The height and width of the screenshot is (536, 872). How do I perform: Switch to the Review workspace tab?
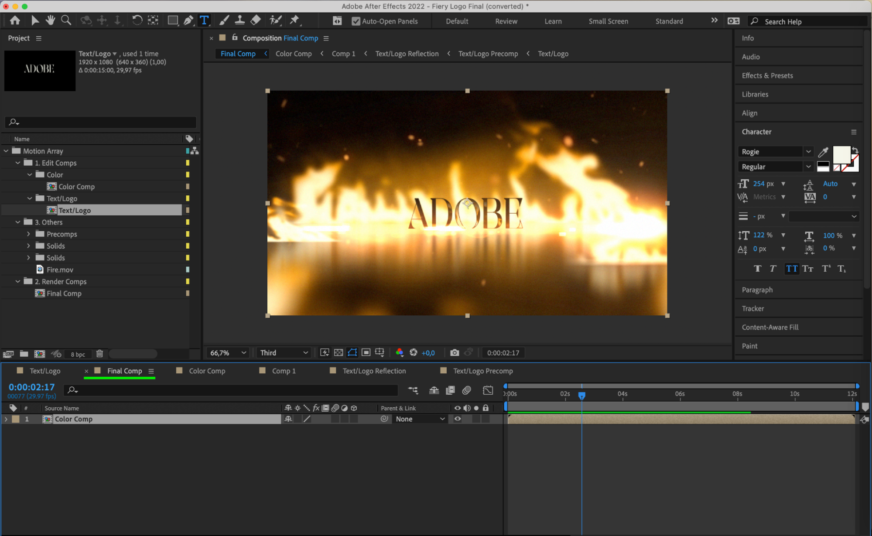505,20
